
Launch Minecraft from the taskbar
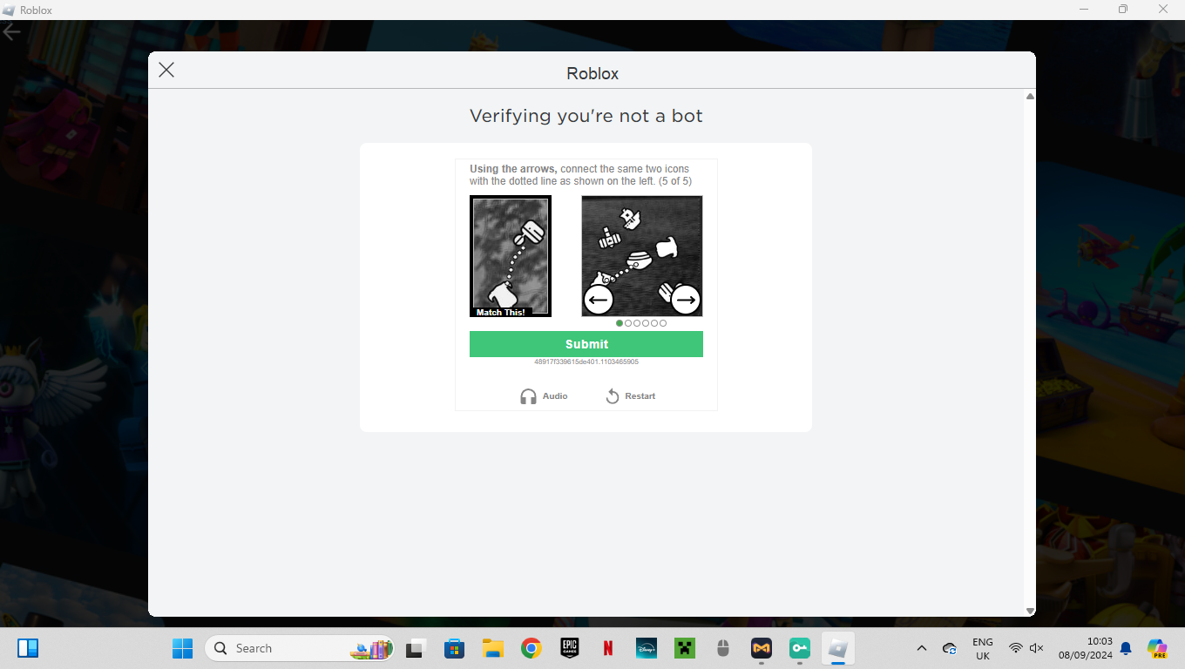pos(685,648)
